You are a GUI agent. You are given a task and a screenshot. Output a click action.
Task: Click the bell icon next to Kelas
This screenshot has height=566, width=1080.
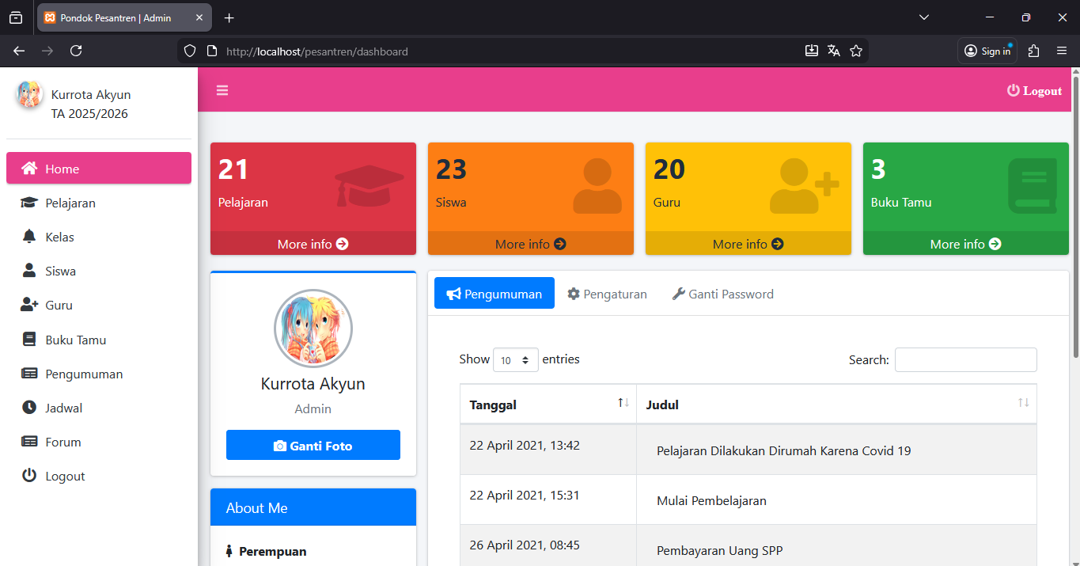pyautogui.click(x=29, y=237)
